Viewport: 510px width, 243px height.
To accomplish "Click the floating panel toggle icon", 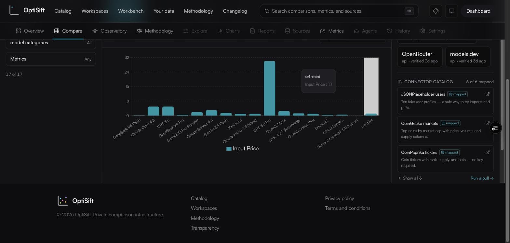I will pyautogui.click(x=495, y=128).
